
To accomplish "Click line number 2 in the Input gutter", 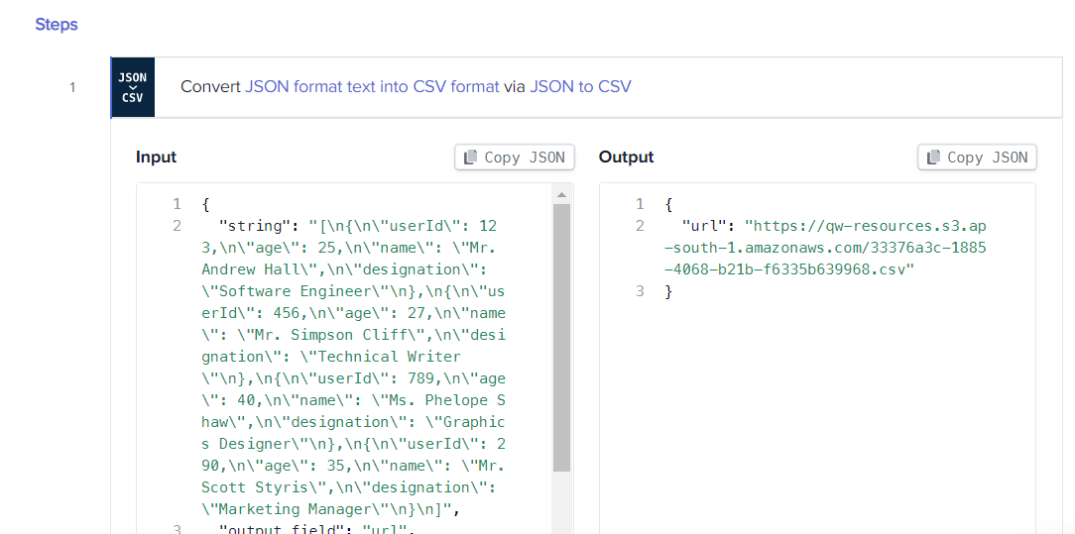I will tap(177, 226).
